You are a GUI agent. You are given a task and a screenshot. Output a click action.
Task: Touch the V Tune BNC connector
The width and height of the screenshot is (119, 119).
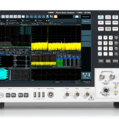coord(67,94)
